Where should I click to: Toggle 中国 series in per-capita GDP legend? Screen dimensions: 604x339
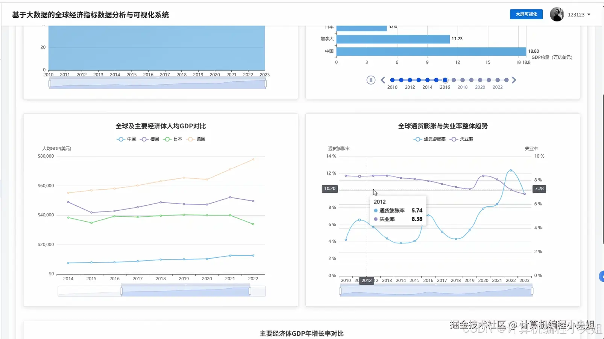[126, 139]
